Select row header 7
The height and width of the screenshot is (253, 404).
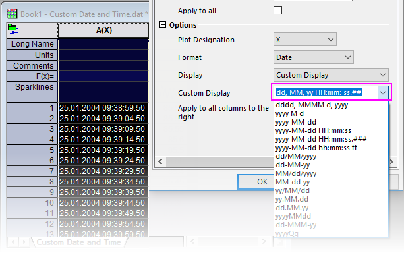(x=32, y=171)
